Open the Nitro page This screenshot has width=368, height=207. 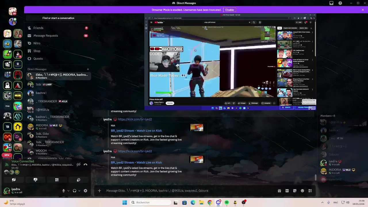[58, 43]
